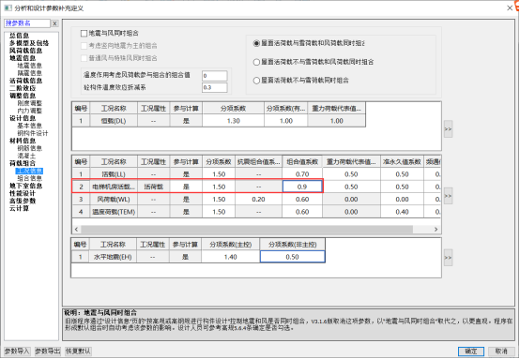The width and height of the screenshot is (520, 359).
Task: Select 组合信息 under 荷载组合
Action: pos(29,178)
